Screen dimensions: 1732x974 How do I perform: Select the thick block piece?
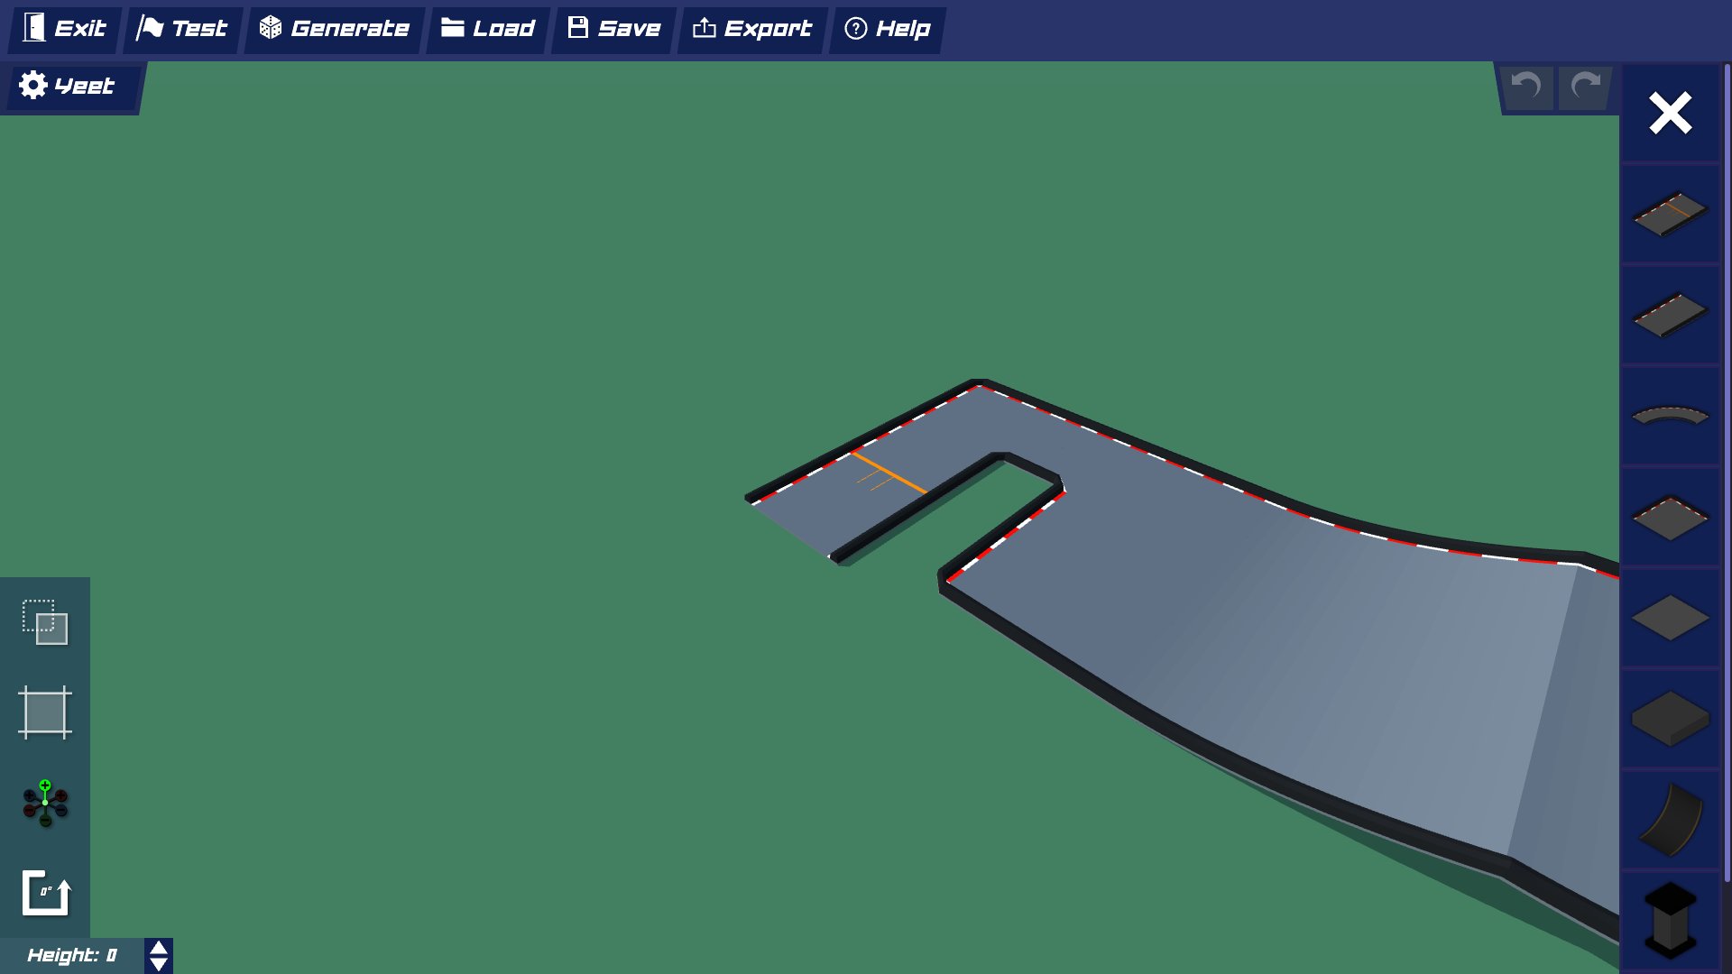pyautogui.click(x=1670, y=719)
